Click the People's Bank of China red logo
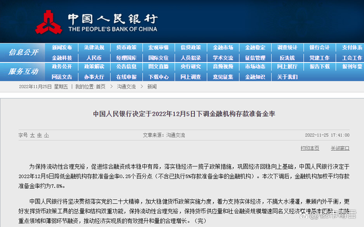The height and width of the screenshot is (227, 364). pos(49,22)
